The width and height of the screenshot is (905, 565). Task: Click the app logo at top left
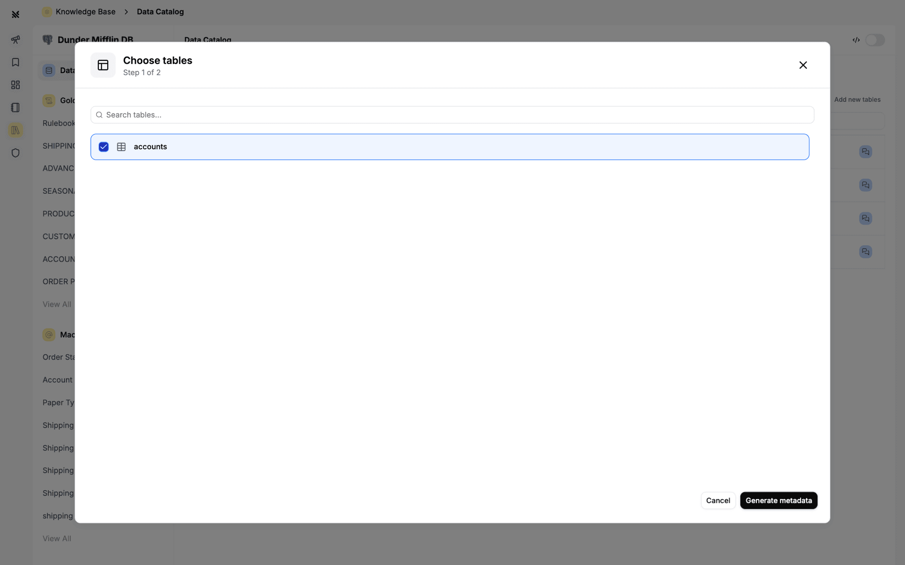pyautogui.click(x=15, y=14)
